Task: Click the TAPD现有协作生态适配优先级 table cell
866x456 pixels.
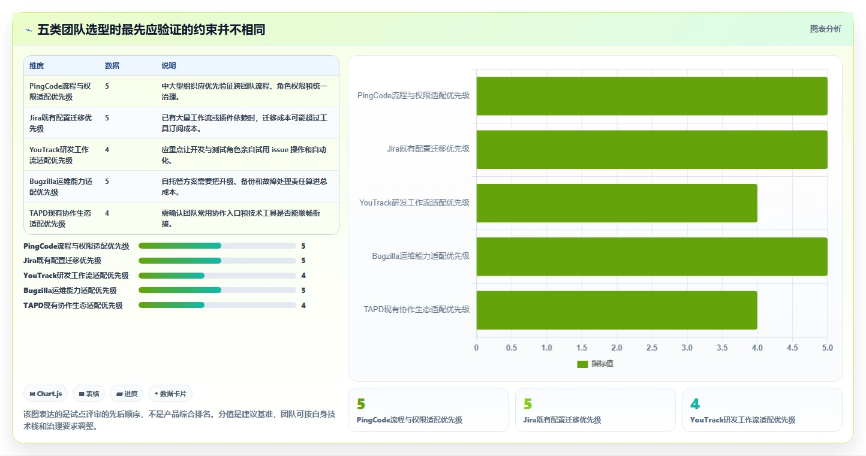Action: tap(61, 218)
